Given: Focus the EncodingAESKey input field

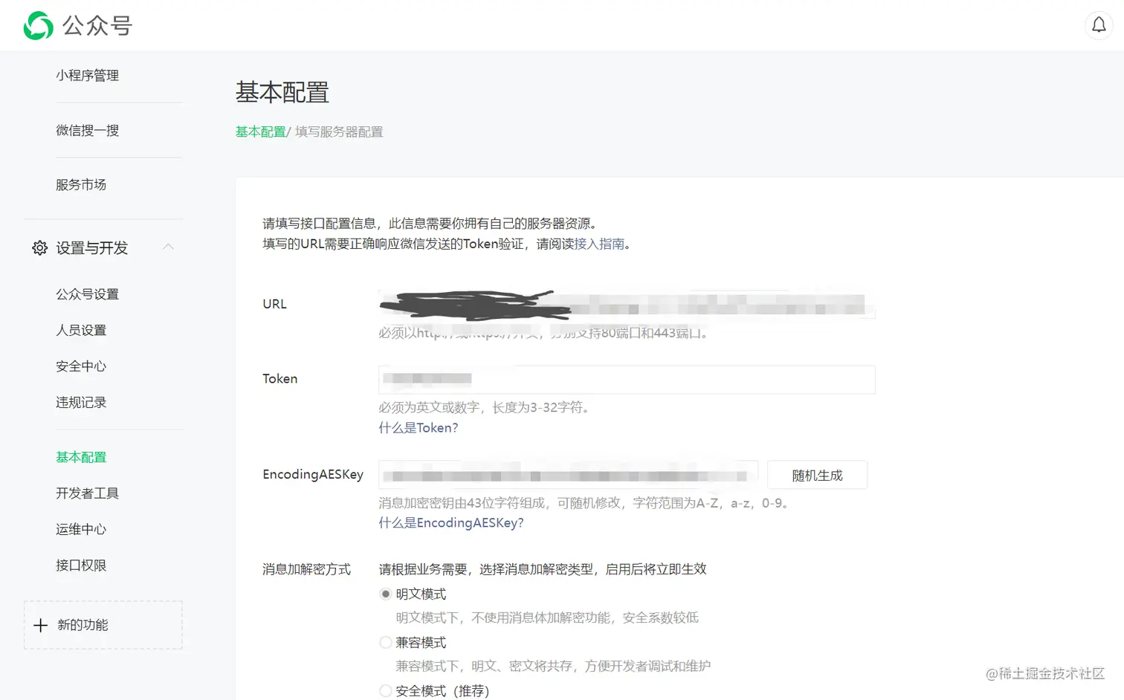Looking at the screenshot, I should click(x=569, y=475).
